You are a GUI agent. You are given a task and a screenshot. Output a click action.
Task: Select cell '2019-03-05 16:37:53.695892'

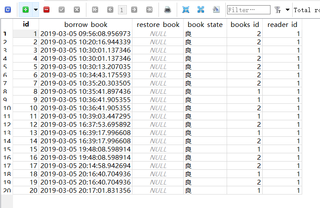(x=86, y=125)
